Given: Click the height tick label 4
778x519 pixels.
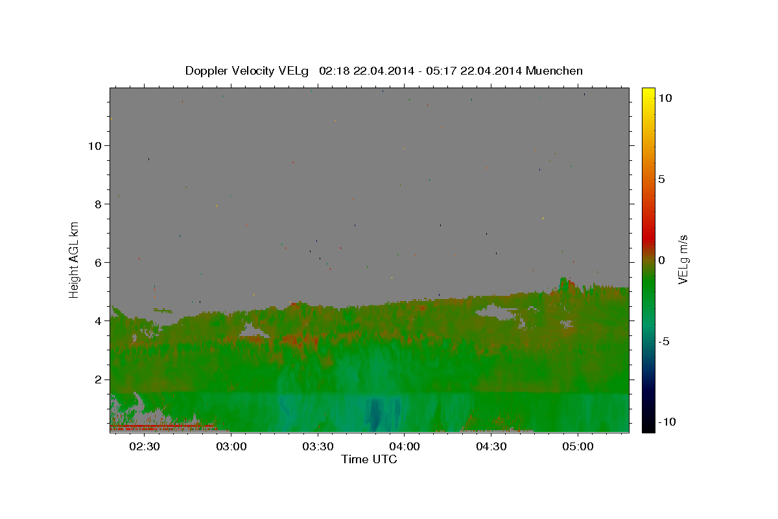Looking at the screenshot, I should coord(99,320).
